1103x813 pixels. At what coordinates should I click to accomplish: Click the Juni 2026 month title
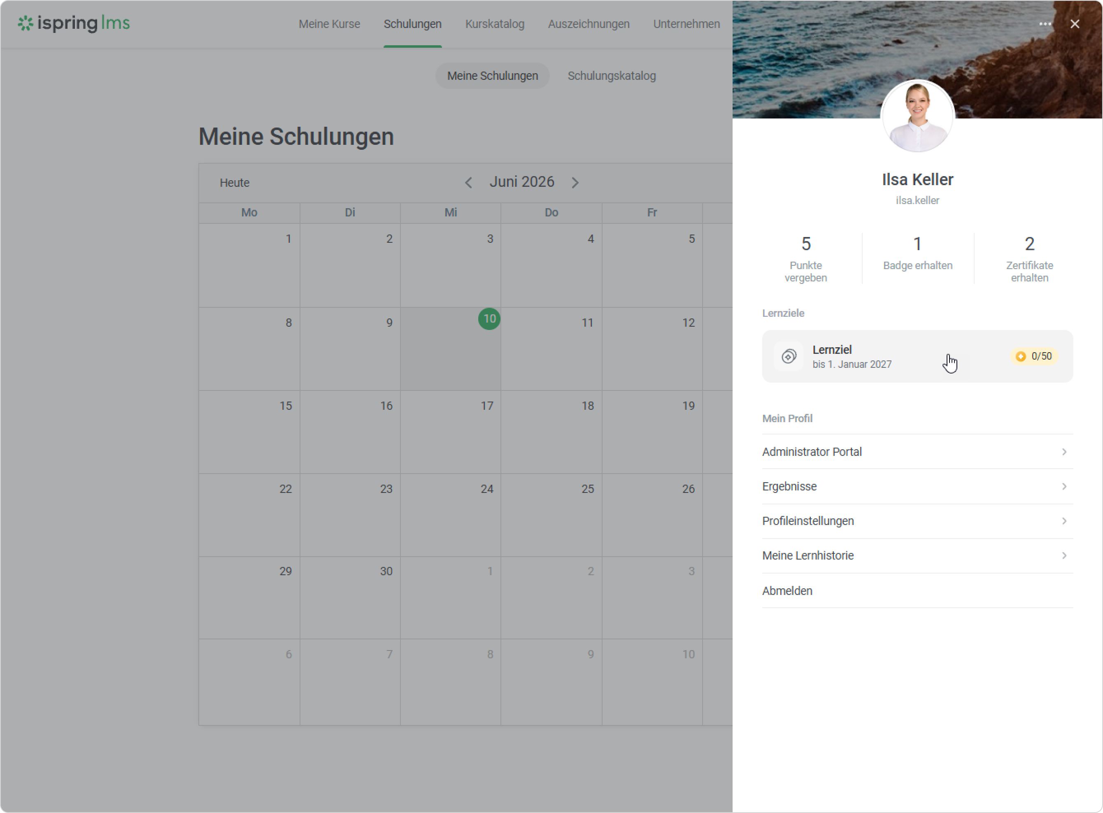[x=522, y=182]
